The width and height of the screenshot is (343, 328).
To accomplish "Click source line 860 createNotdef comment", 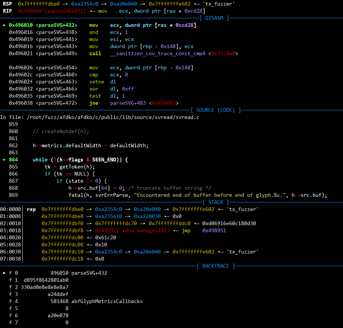I will coord(61,132).
